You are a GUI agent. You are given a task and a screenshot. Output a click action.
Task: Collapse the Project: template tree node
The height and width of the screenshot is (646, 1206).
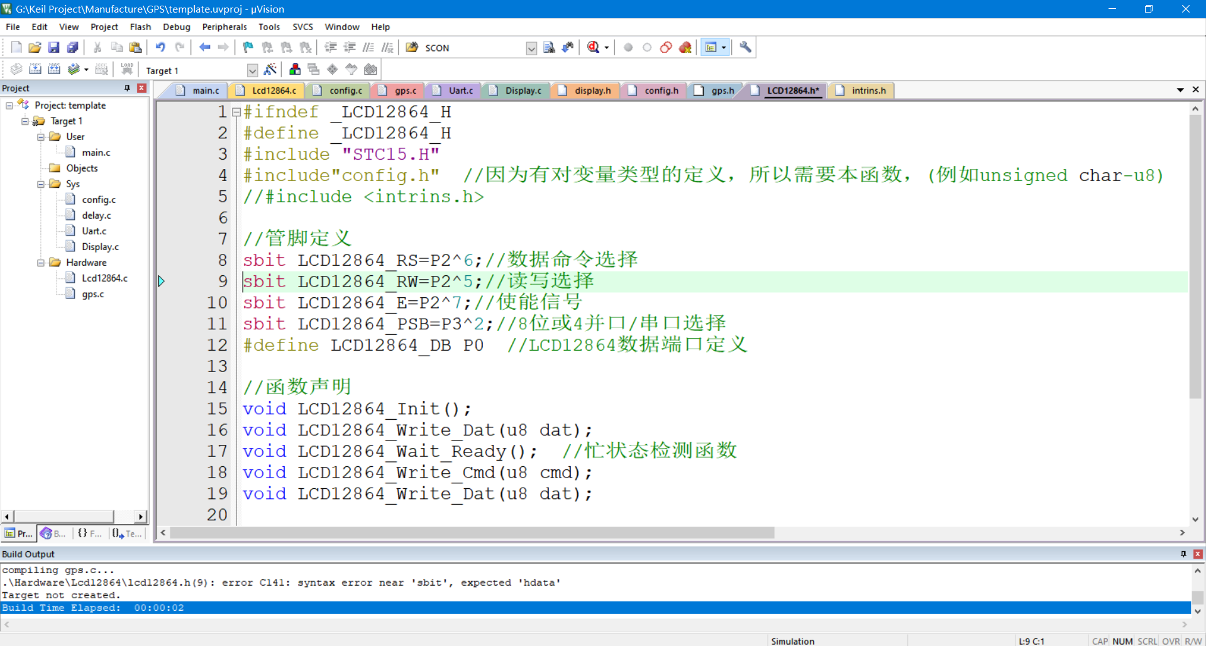coord(9,106)
